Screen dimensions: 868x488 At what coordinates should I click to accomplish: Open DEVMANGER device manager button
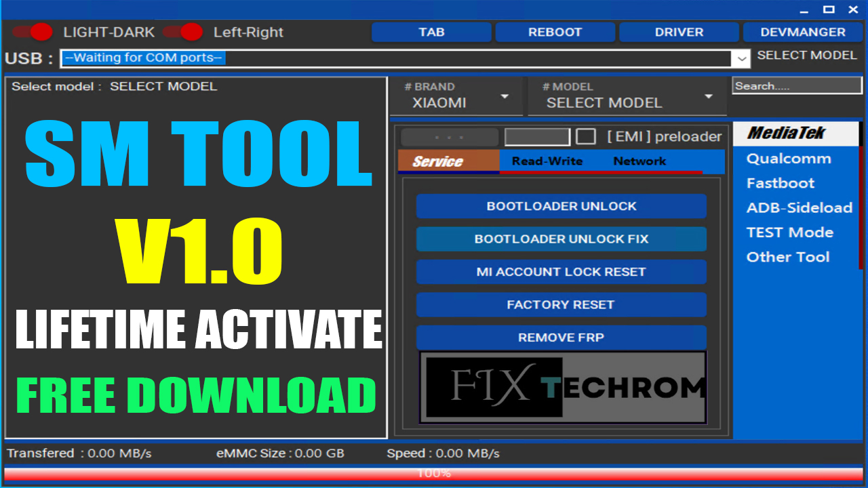click(x=803, y=32)
